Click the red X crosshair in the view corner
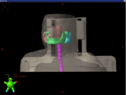The width and height of the screenshot is (126, 95). [x=5, y=7]
